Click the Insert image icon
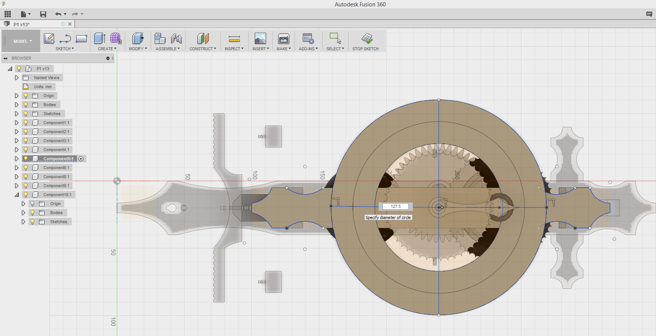Image resolution: width=656 pixels, height=336 pixels. tap(260, 38)
